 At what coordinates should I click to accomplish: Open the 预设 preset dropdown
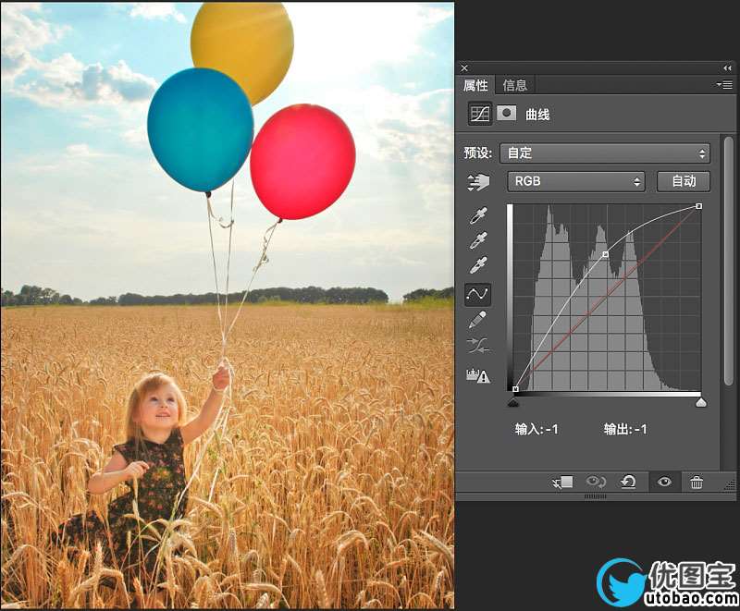(605, 153)
